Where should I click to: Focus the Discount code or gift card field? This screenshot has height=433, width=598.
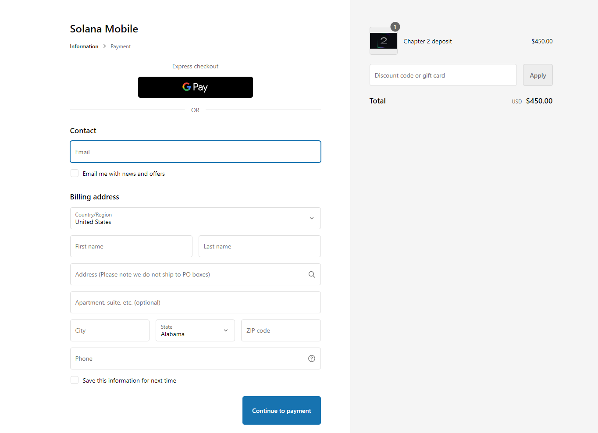pos(443,75)
